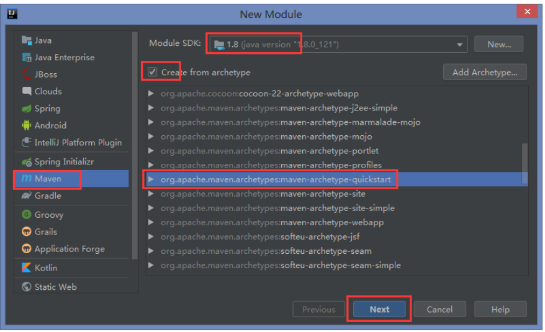This screenshot has height=332, width=545.
Task: Click the module type list scrollbar
Action: pos(135,145)
